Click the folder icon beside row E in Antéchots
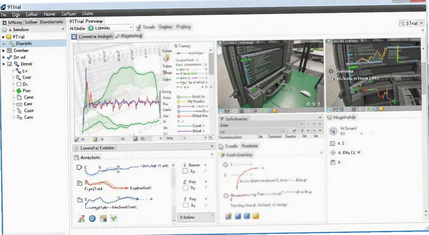 pos(79,200)
